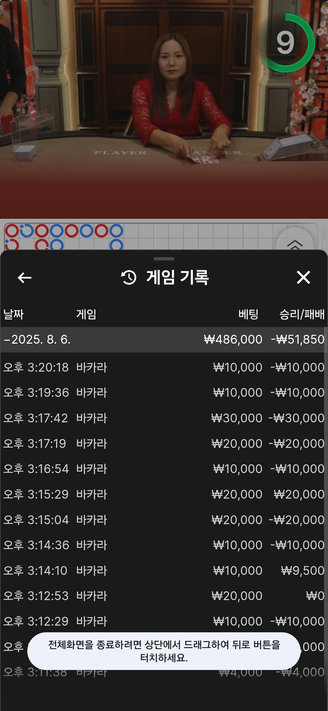
Task: Click the 게임 column header
Action: 86,314
